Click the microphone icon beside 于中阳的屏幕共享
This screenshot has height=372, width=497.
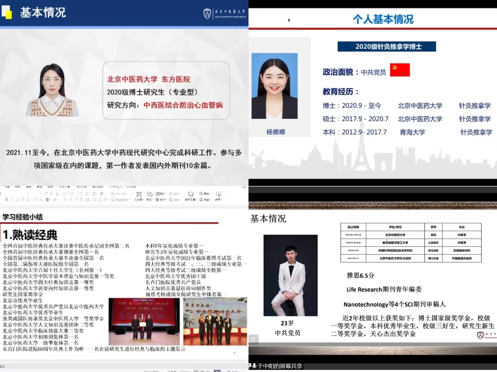coord(254,366)
